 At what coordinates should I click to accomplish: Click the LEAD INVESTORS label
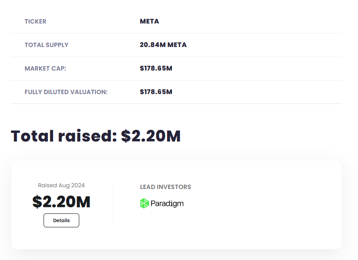pos(165,187)
